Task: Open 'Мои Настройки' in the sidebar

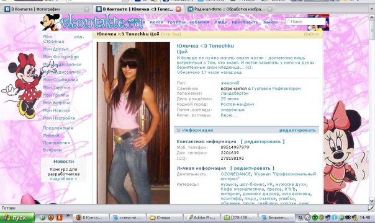Action: pos(59,118)
